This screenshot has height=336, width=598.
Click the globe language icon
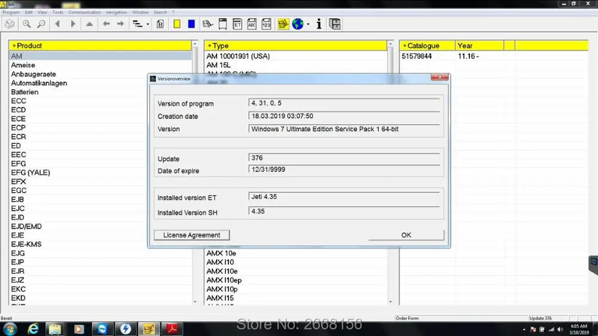click(x=298, y=24)
